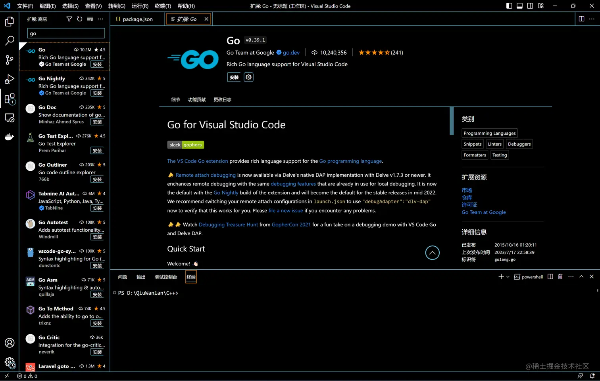Open the go.dev publisher link
The height and width of the screenshot is (381, 600).
click(x=291, y=53)
